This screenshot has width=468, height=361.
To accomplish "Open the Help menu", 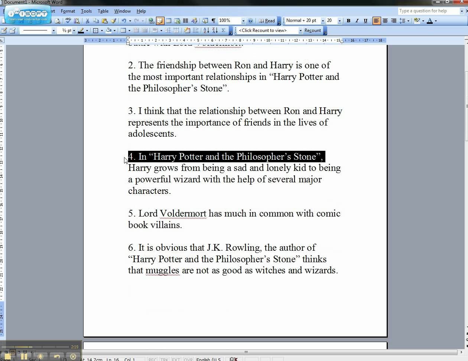I will click(141, 11).
